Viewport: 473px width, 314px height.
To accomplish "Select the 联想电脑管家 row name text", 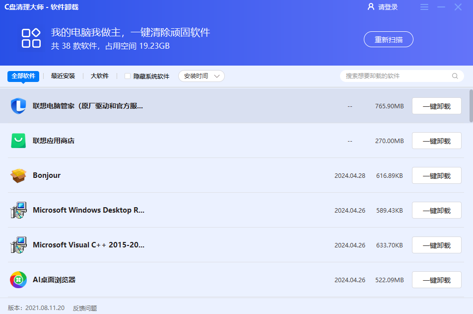I will point(88,106).
